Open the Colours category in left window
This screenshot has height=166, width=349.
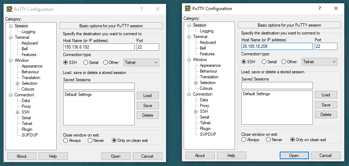coord(28,89)
